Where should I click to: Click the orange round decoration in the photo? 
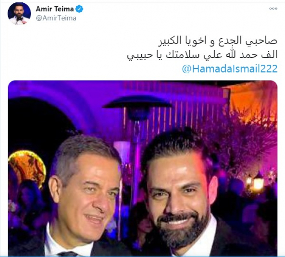27,168
